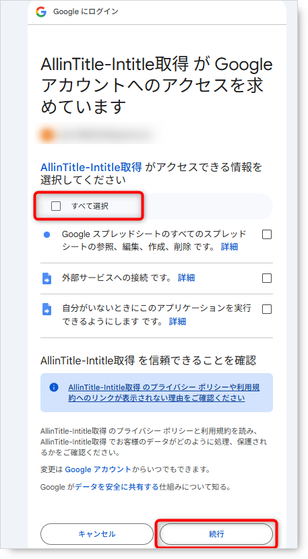Check the 自分がいないときに実行 permission checkbox

click(x=267, y=309)
